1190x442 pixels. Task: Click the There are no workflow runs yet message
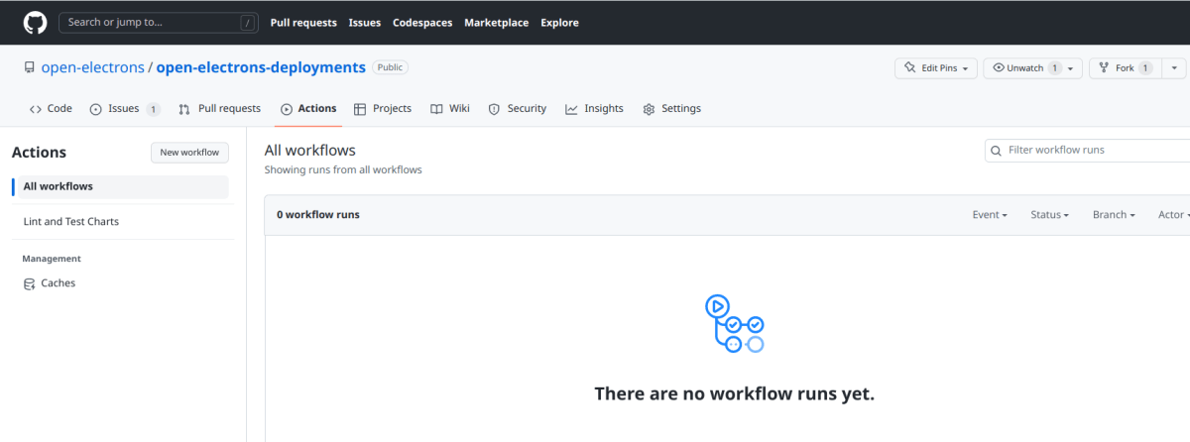click(x=735, y=393)
